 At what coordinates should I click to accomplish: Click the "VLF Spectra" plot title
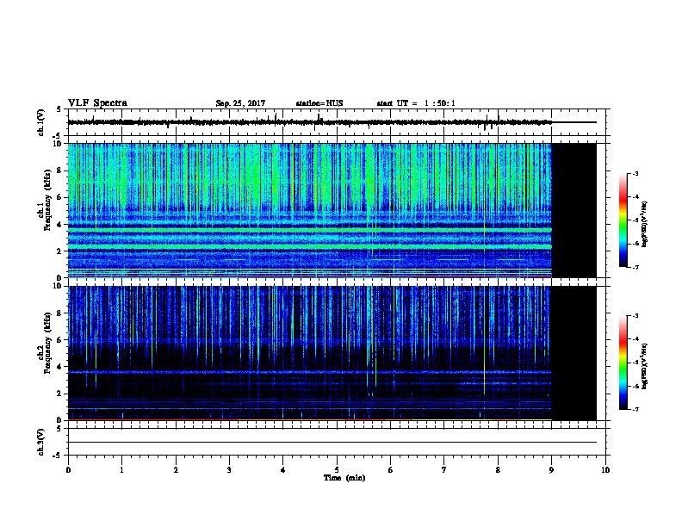[x=97, y=102]
